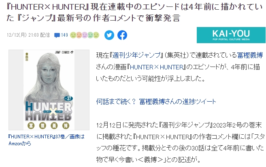Open the 冨樫義博 author link
The width and height of the screenshot is (266, 167).
(x=250, y=55)
